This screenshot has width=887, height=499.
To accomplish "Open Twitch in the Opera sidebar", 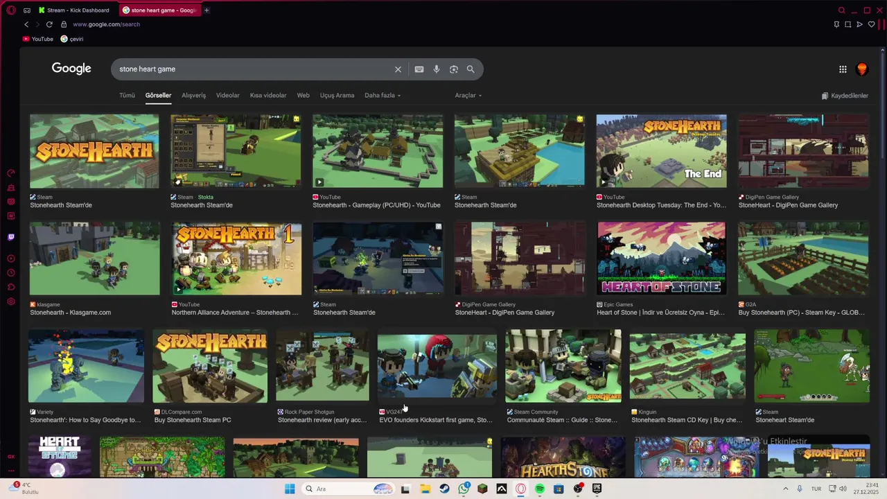I will click(10, 237).
